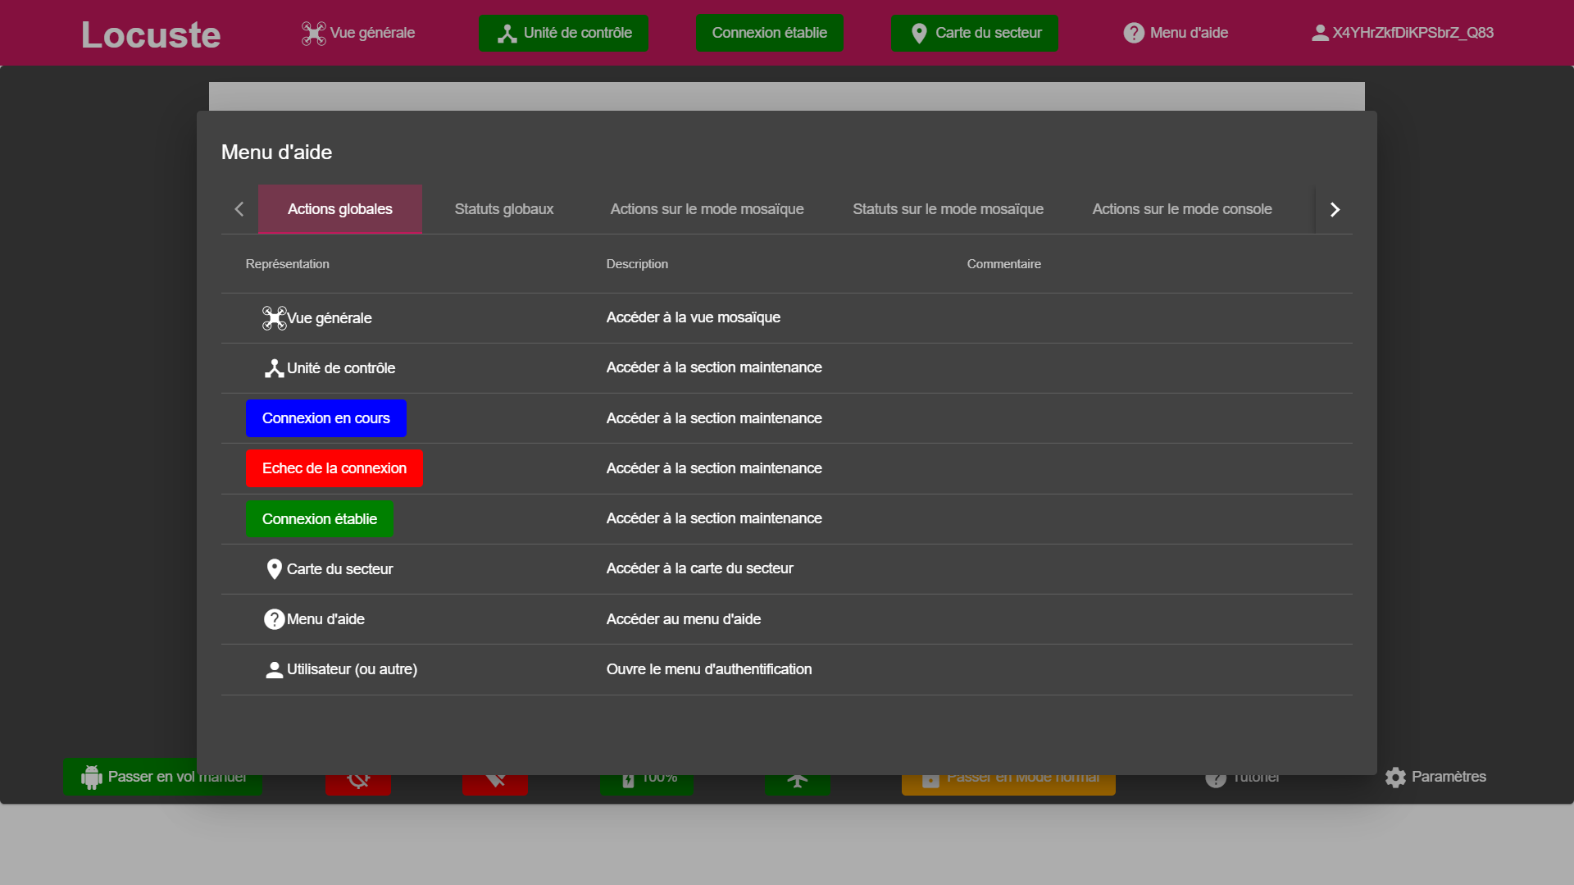Click the question mark icon beside Menu d'aide in navbar
Viewport: 1574px width, 885px height.
[1134, 33]
